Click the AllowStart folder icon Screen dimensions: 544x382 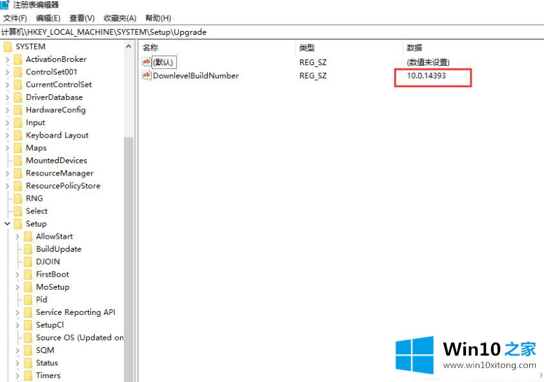click(x=28, y=236)
